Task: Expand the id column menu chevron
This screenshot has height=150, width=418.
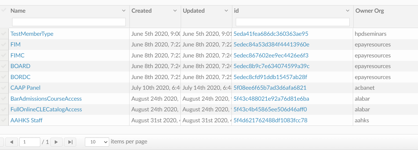Action: coord(348,11)
